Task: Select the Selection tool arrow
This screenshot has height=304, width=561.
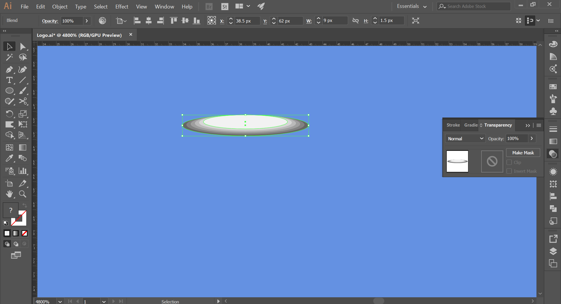Action: point(9,46)
